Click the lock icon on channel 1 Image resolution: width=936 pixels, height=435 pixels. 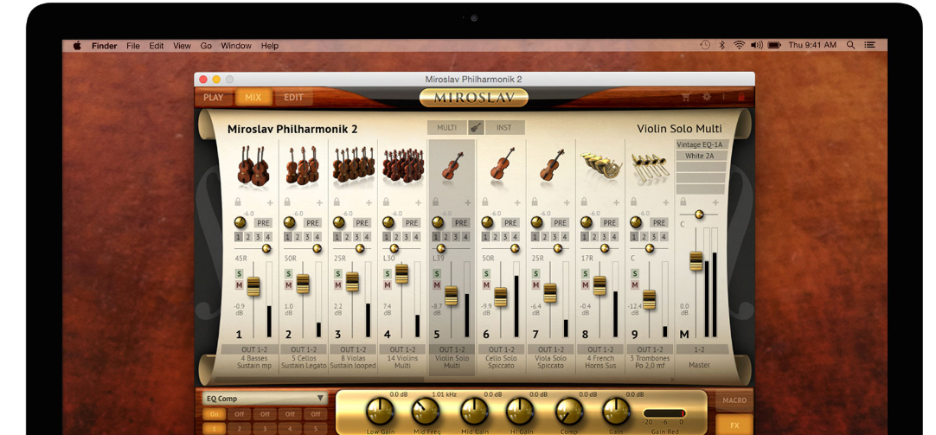click(238, 202)
